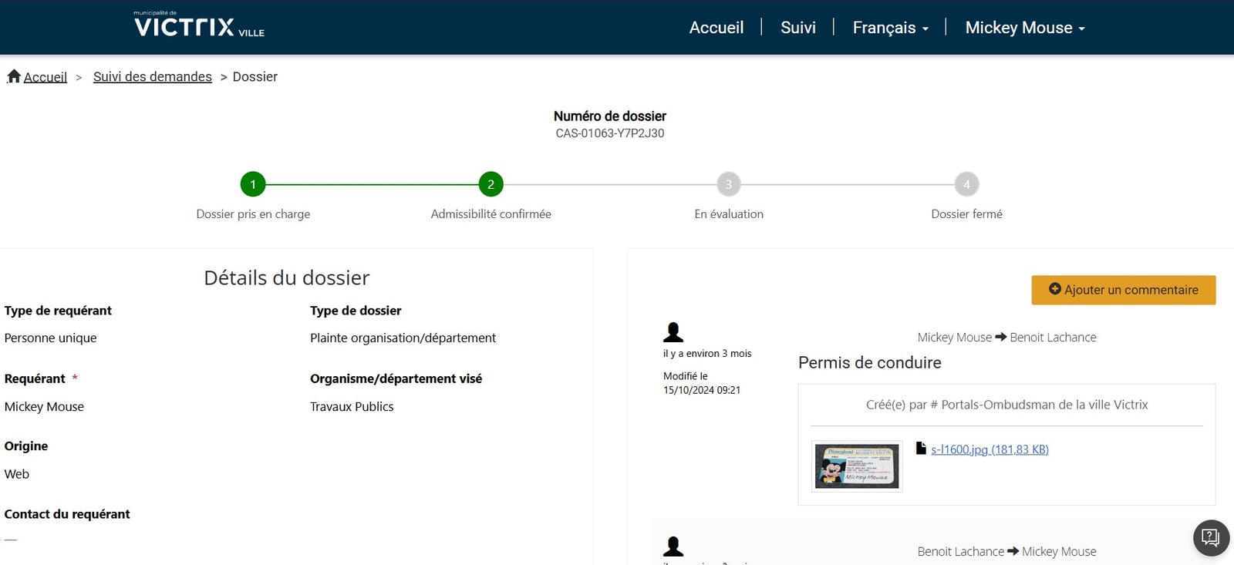Viewport: 1234px width, 565px height.
Task: Select the Travaux Publics value
Action: (352, 406)
